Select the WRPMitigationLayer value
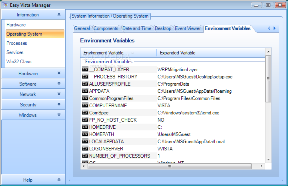 tap(178, 70)
